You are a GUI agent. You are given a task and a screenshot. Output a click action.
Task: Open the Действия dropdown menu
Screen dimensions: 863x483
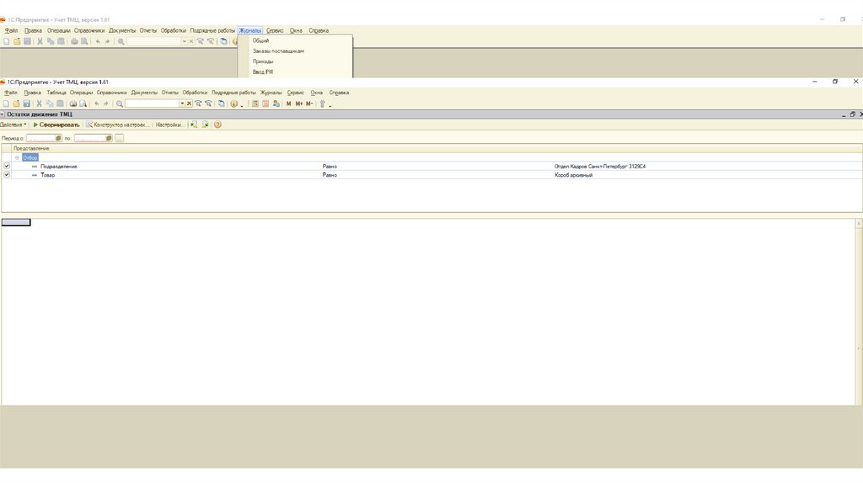coord(13,125)
